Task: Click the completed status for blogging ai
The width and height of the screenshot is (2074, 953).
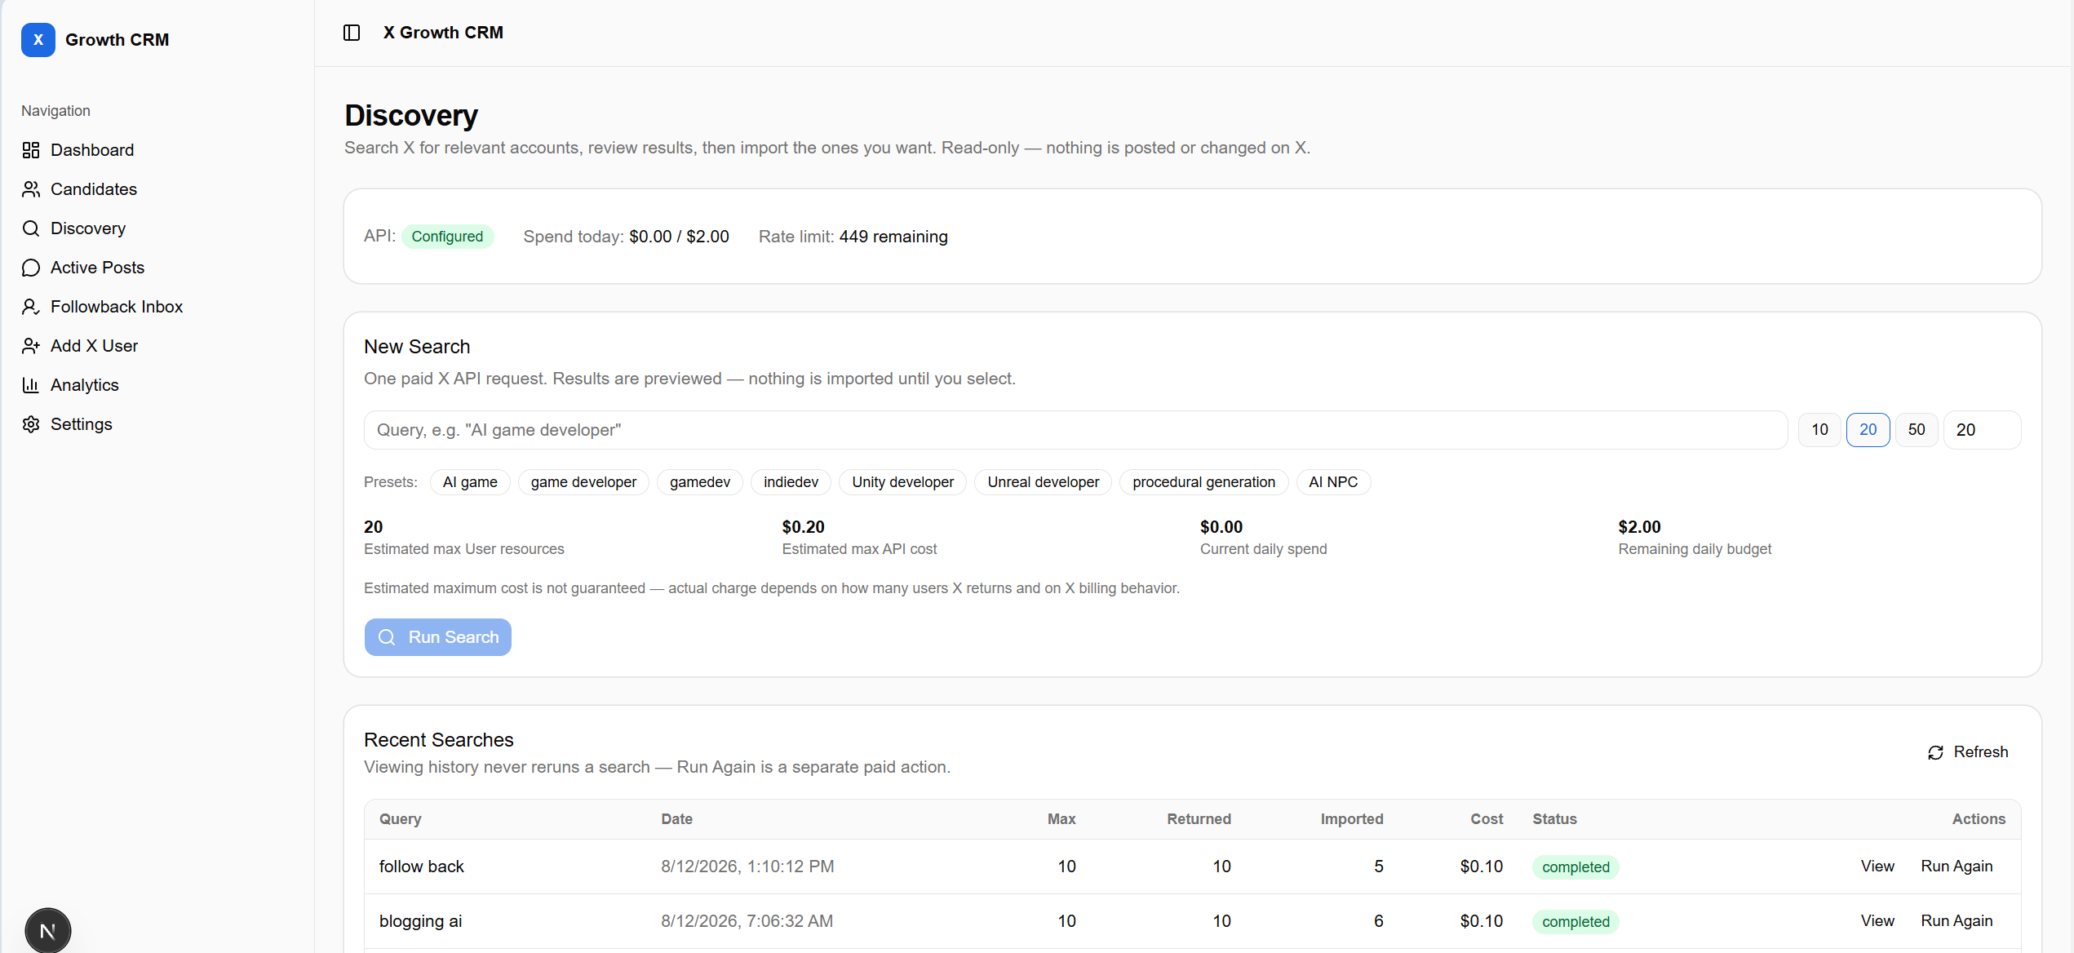Action: (x=1575, y=922)
